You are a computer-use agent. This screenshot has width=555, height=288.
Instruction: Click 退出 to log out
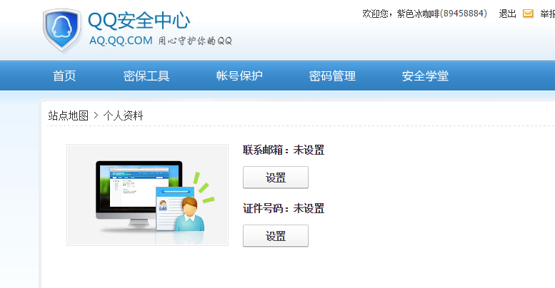[508, 14]
